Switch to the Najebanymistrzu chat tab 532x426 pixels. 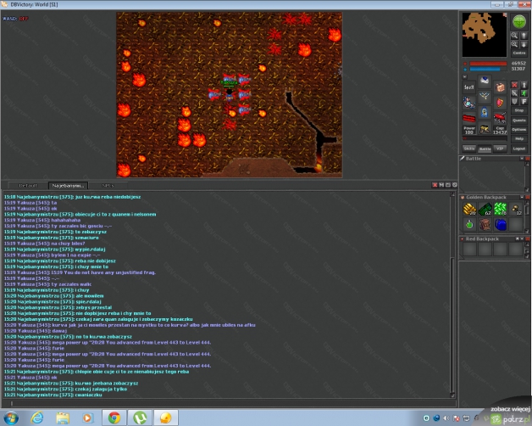[x=68, y=184]
